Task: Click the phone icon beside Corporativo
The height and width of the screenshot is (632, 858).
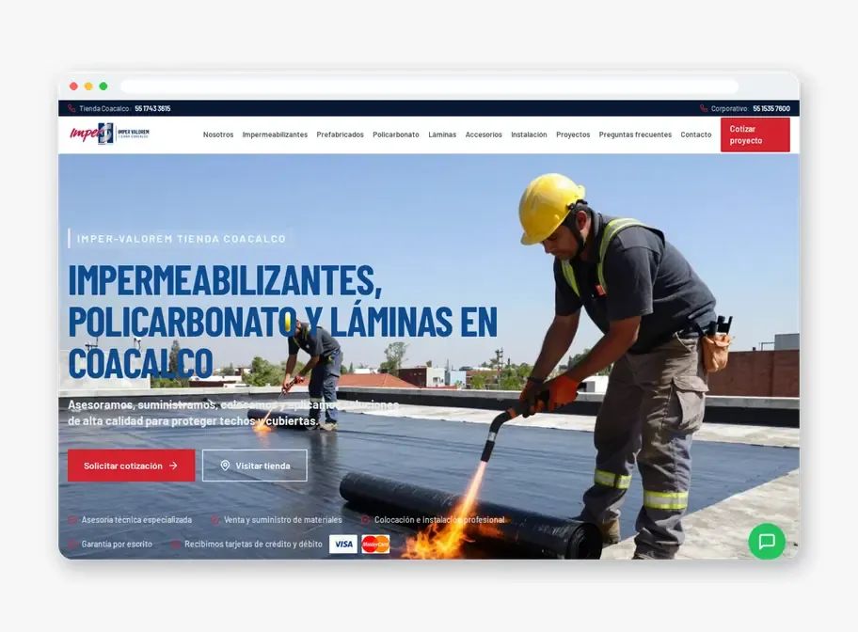Action: [x=704, y=108]
